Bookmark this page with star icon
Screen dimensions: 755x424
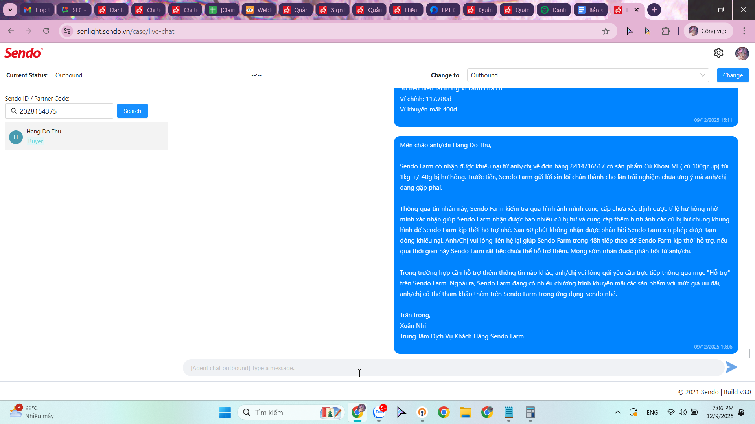pyautogui.click(x=606, y=31)
